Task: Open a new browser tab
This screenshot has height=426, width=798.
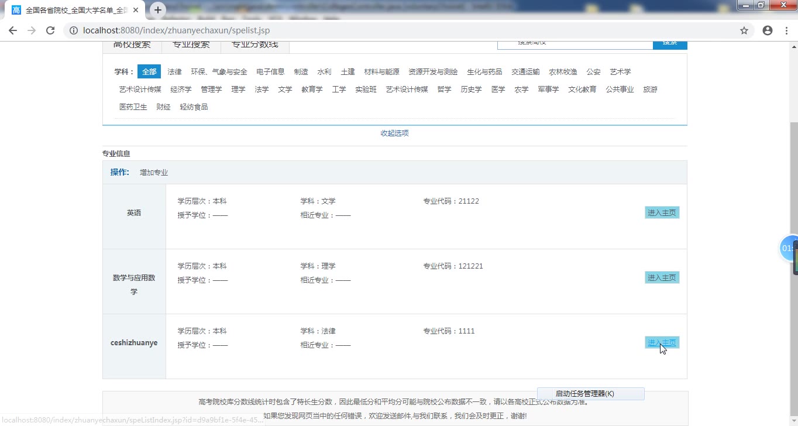Action: pos(158,10)
